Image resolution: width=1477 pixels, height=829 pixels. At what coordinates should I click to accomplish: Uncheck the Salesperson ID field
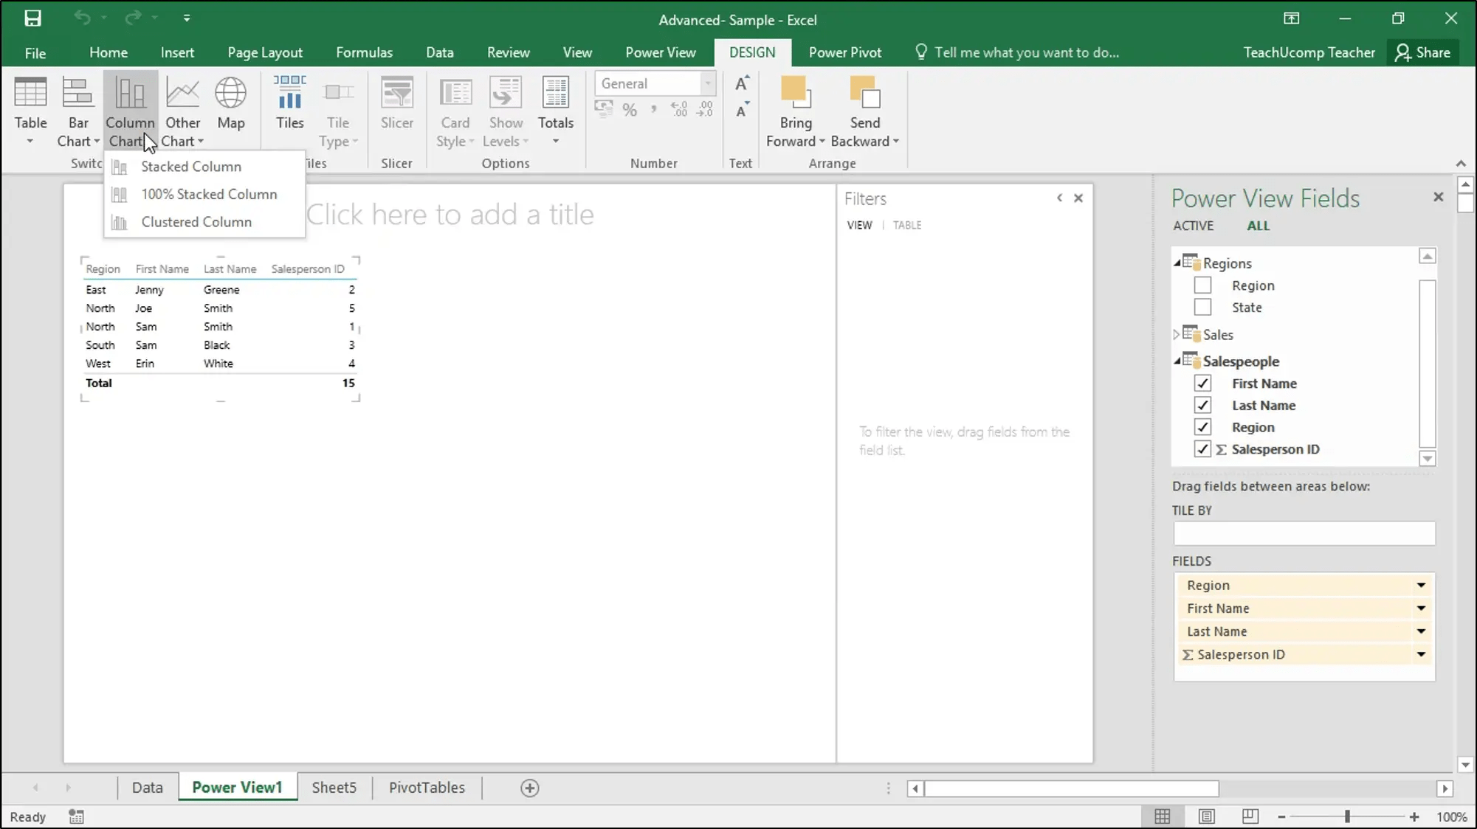tap(1202, 448)
